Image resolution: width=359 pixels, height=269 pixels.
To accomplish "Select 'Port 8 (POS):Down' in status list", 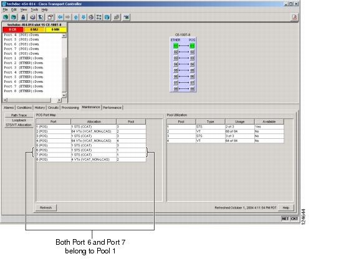I will (21, 54).
